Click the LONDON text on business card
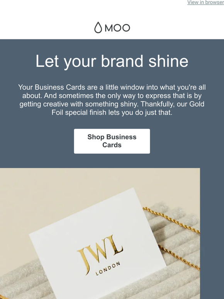The image size is (224, 299). pyautogui.click(x=108, y=268)
